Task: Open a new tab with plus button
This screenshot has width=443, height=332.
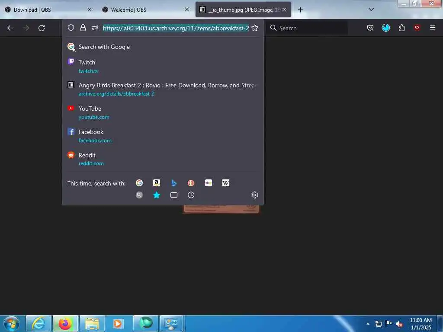Action: click(x=300, y=10)
